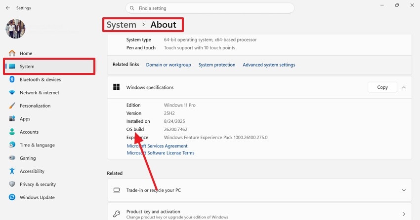
Task: Click the Find a setting search box
Action: 210,8
